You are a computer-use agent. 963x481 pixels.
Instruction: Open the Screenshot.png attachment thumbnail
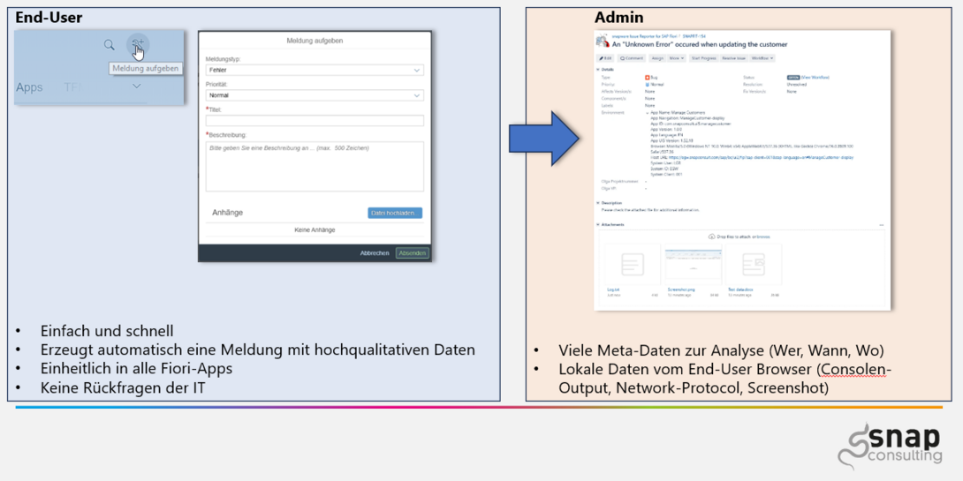(693, 266)
